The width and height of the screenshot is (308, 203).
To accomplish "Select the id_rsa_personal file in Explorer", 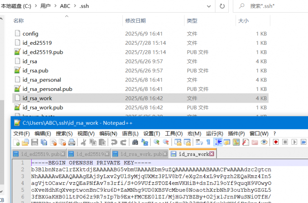I will (x=140, y=80).
